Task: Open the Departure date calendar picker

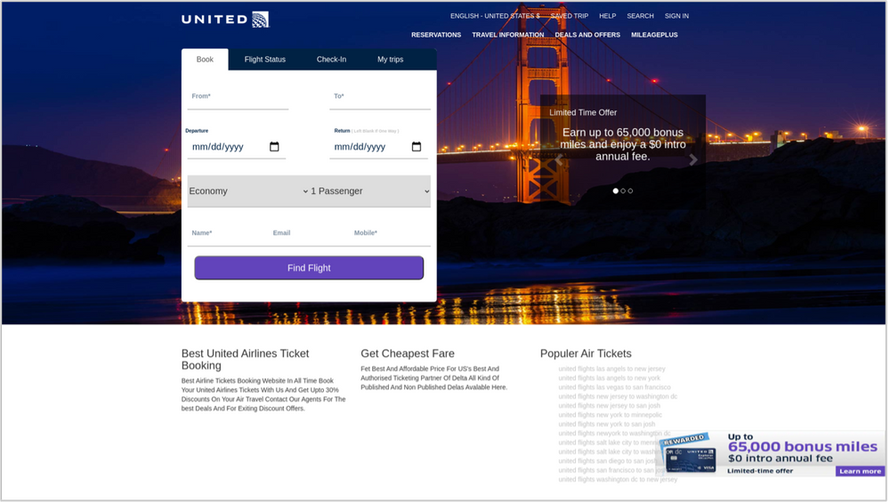Action: click(x=274, y=147)
